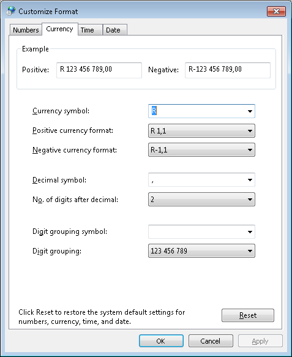Confirm changes with the OK button
The image size is (292, 357).
[161, 341]
